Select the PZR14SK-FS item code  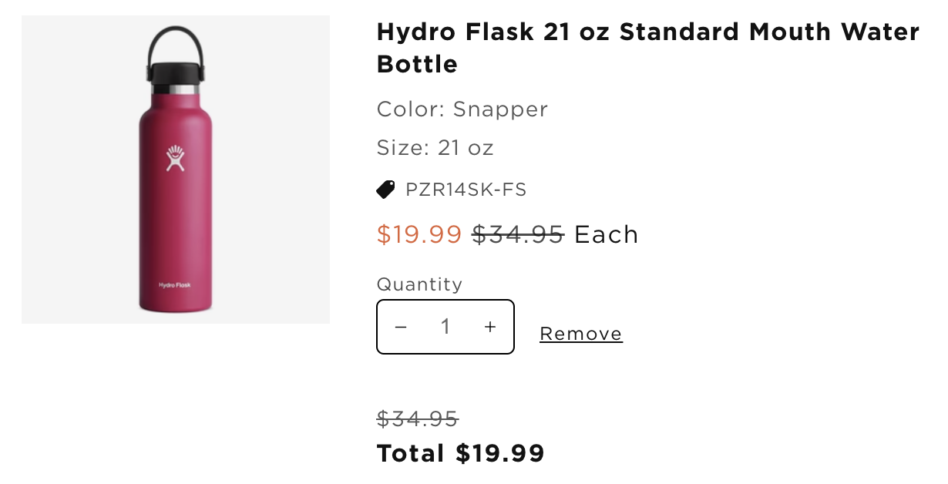tap(466, 190)
